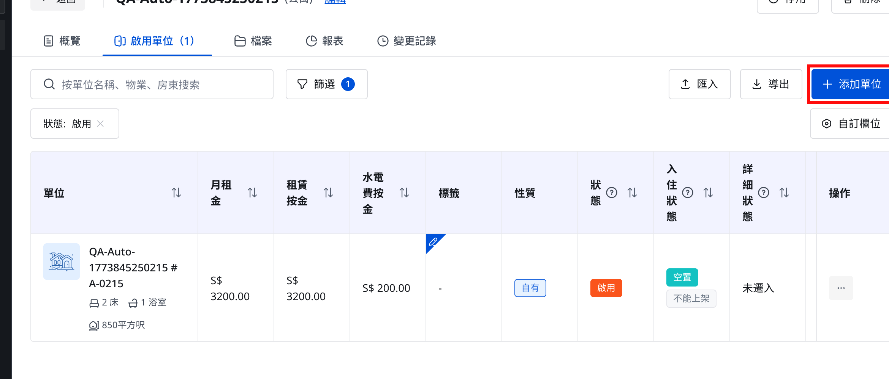This screenshot has width=889, height=379.
Task: Sort by 月租金 column
Action: point(252,193)
